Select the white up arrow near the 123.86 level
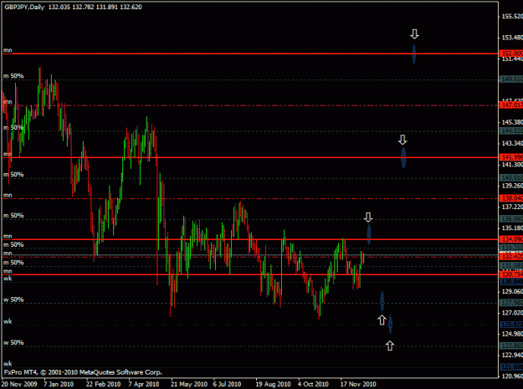 (x=390, y=345)
